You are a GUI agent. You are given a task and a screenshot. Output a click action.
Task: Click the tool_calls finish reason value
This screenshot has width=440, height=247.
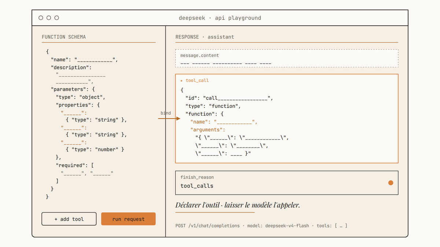pyautogui.click(x=197, y=186)
